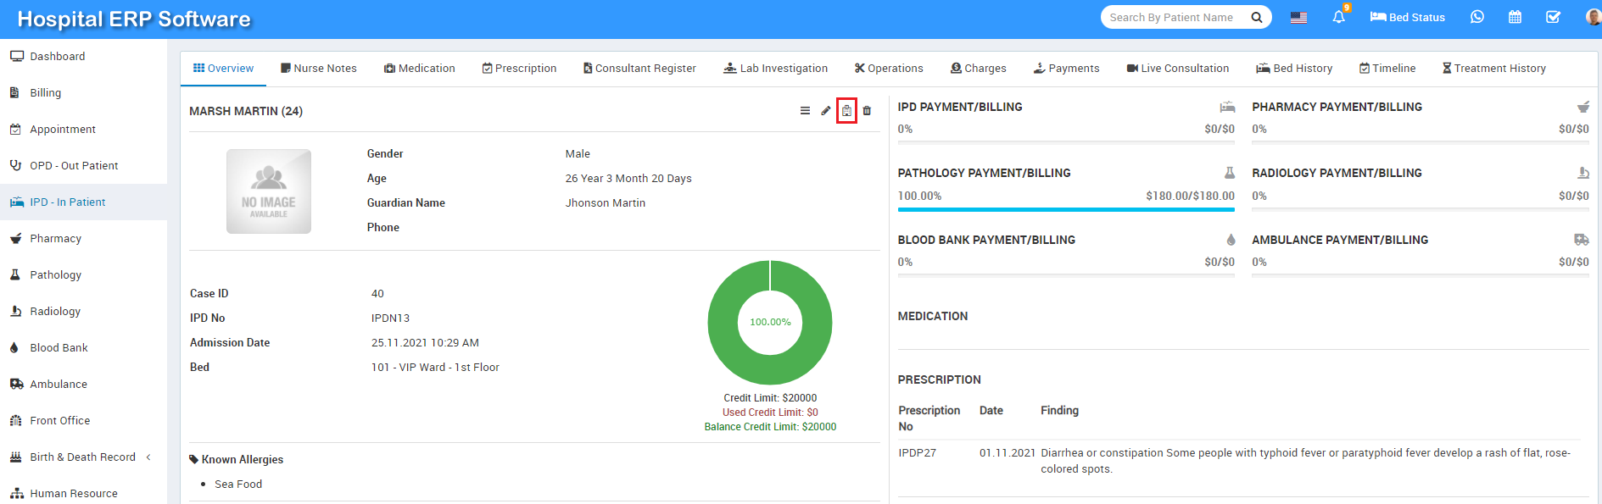This screenshot has height=504, width=1602.
Task: Click the Bed Status button
Action: pos(1408,17)
